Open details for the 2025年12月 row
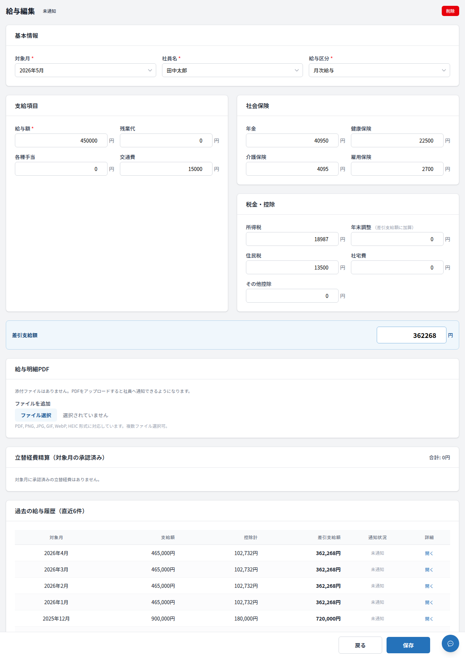 coord(429,619)
